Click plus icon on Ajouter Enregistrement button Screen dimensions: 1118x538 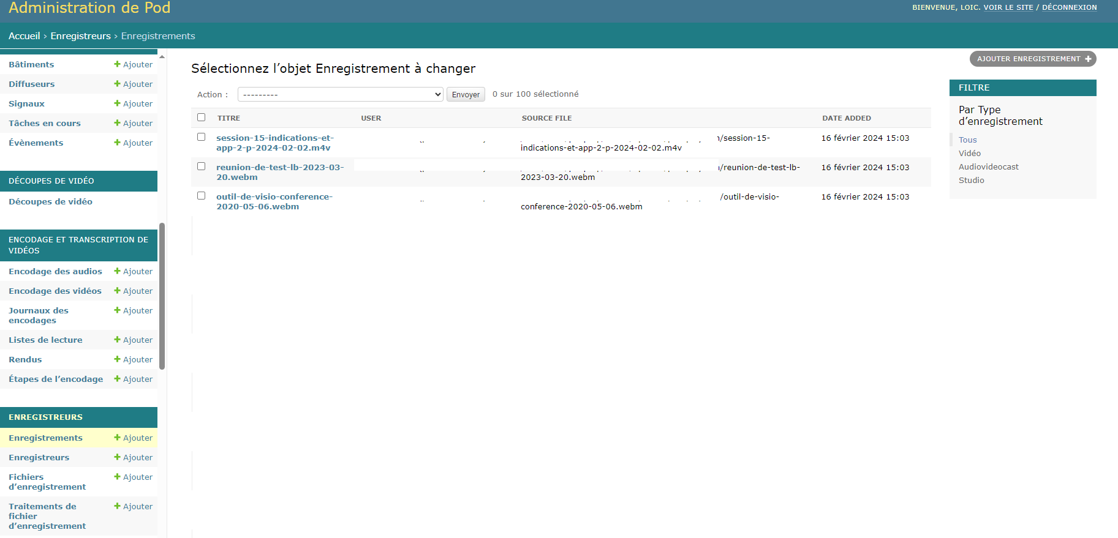pos(1088,59)
